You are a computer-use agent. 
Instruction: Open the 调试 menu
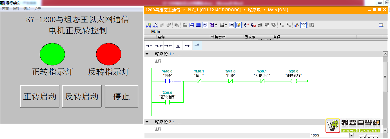pos(27,9)
